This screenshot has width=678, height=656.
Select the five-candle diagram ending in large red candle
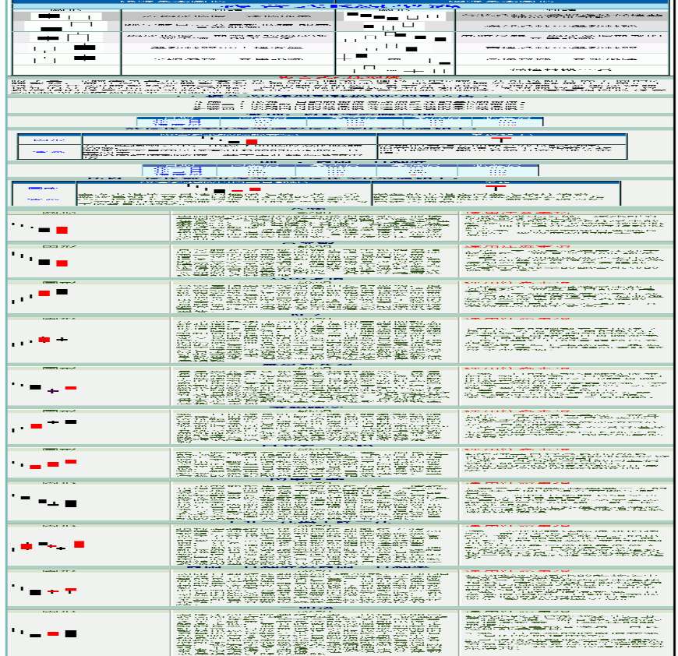coord(48,546)
